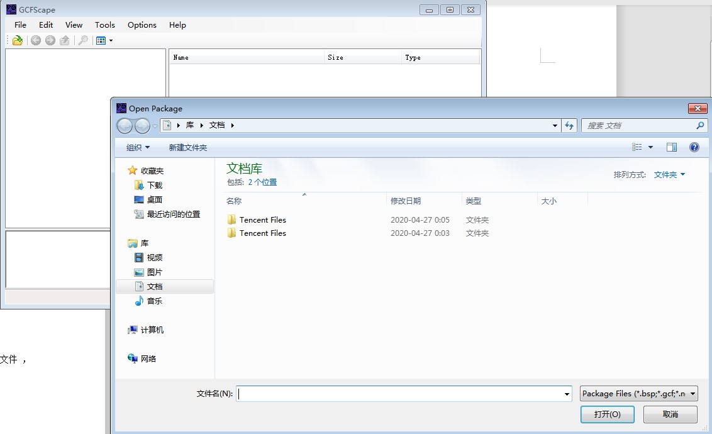Open the View menu

pyautogui.click(x=74, y=25)
